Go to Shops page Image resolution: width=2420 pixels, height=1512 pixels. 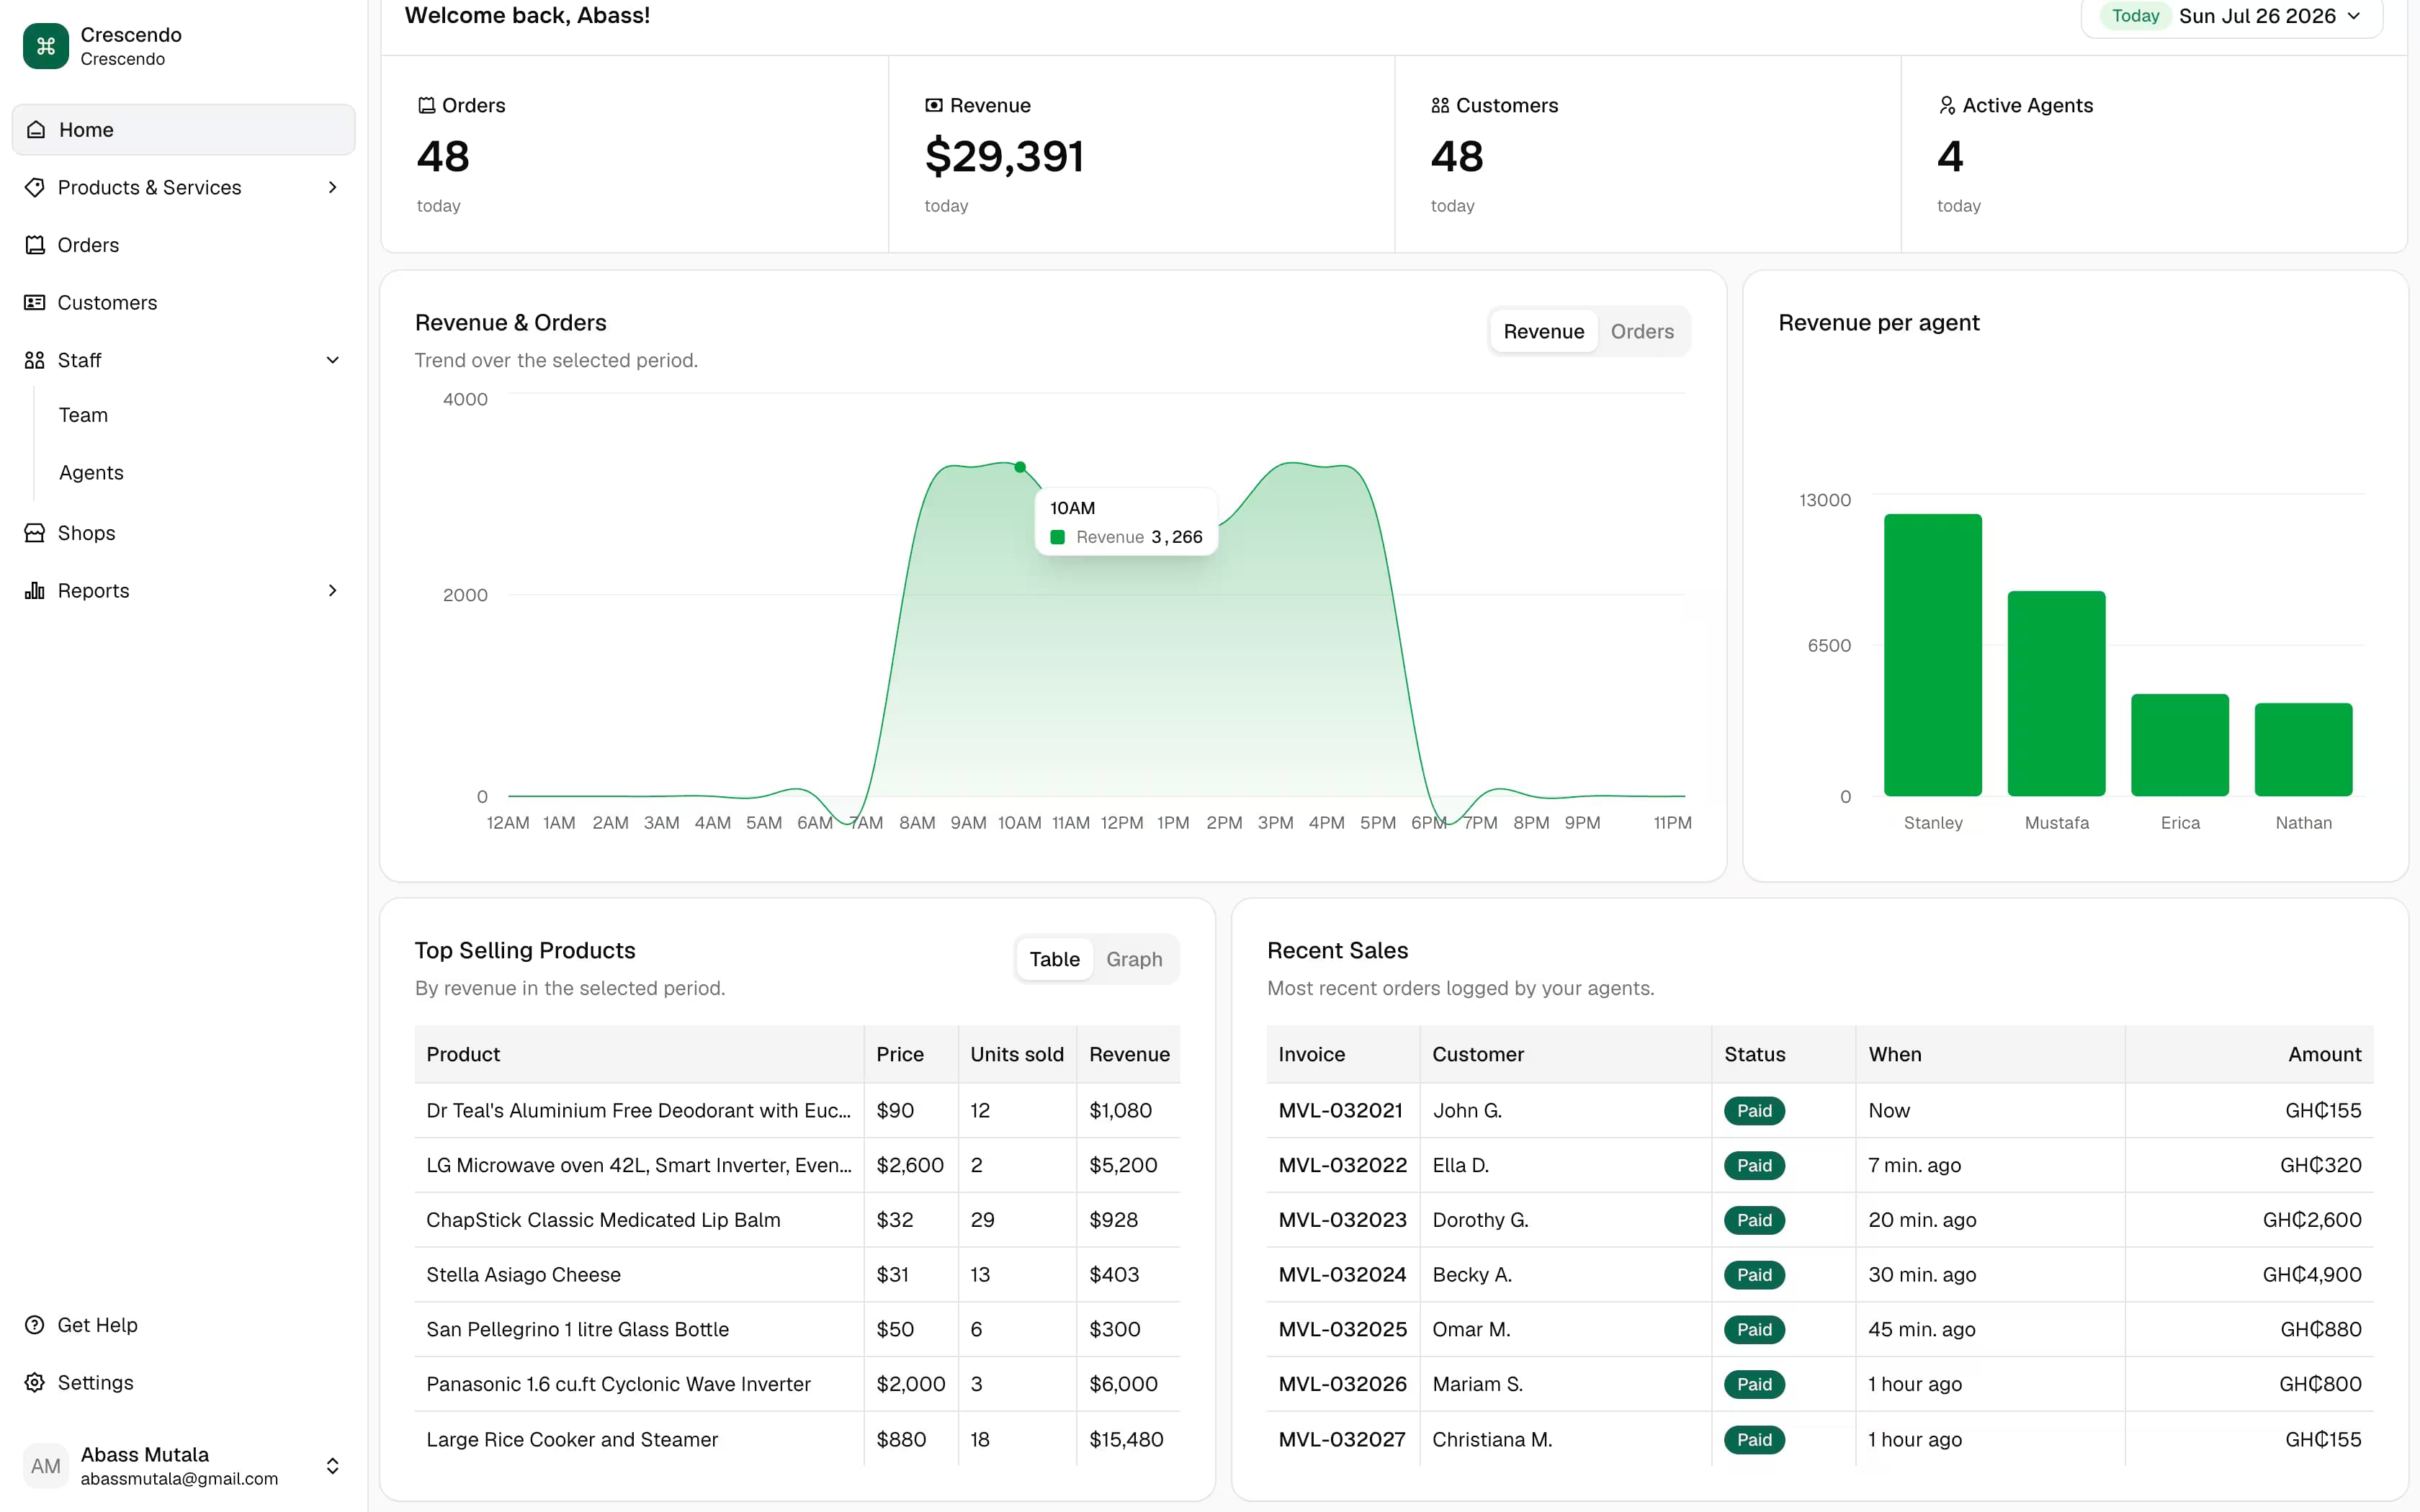[x=86, y=533]
